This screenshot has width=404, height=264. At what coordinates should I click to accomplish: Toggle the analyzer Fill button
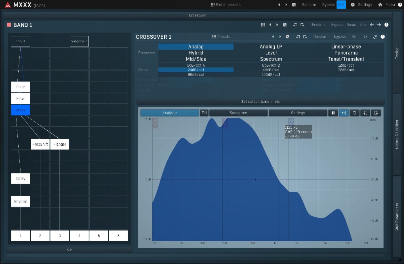click(204, 113)
